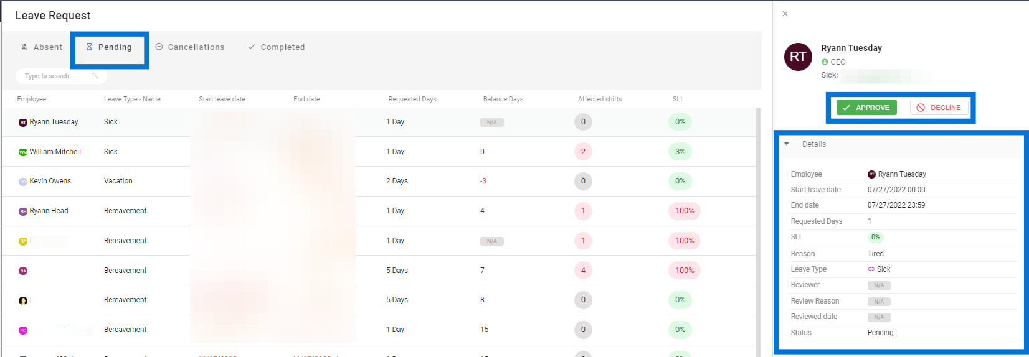The image size is (1029, 357).
Task: Click the magnifier icon in the search box
Action: (x=95, y=76)
